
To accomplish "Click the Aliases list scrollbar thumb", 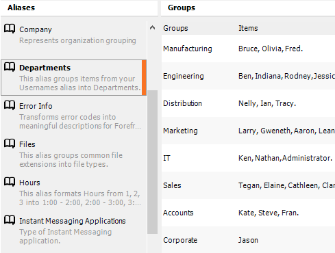I will pyautogui.click(x=152, y=162).
